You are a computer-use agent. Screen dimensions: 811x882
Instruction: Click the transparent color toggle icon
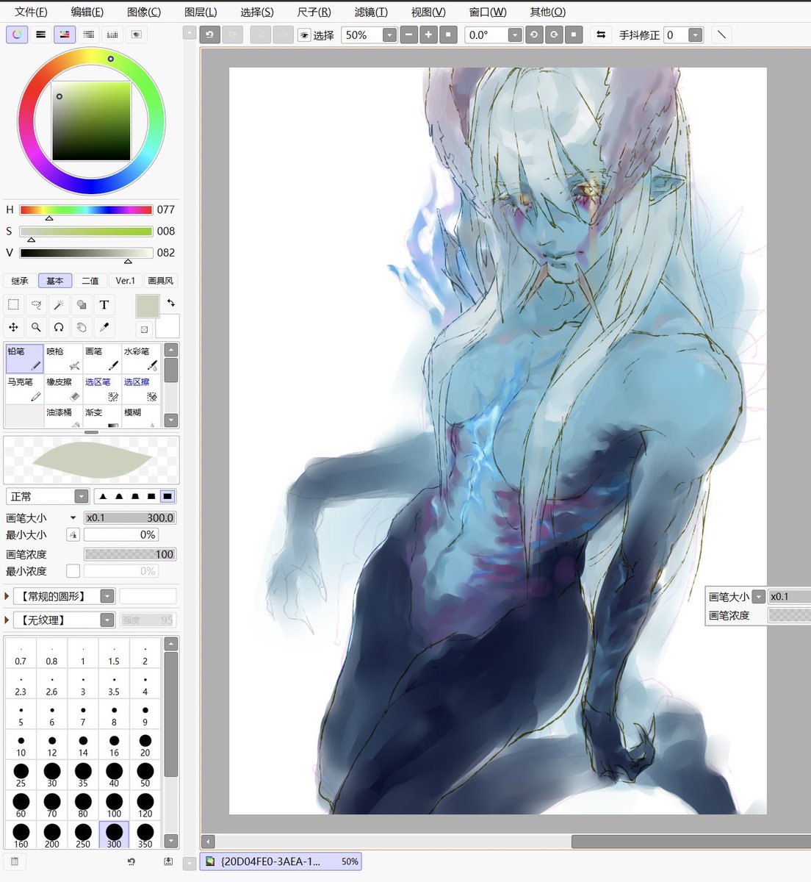[144, 329]
